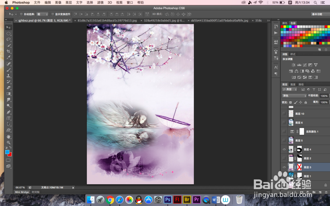The width and height of the screenshot is (330, 206).
Task: Switch to 通道 tab
Action: point(293,84)
